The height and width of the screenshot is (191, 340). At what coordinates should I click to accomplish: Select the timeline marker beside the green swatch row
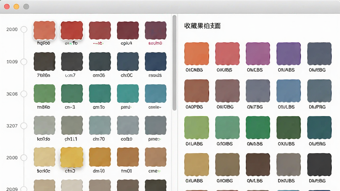(24, 94)
